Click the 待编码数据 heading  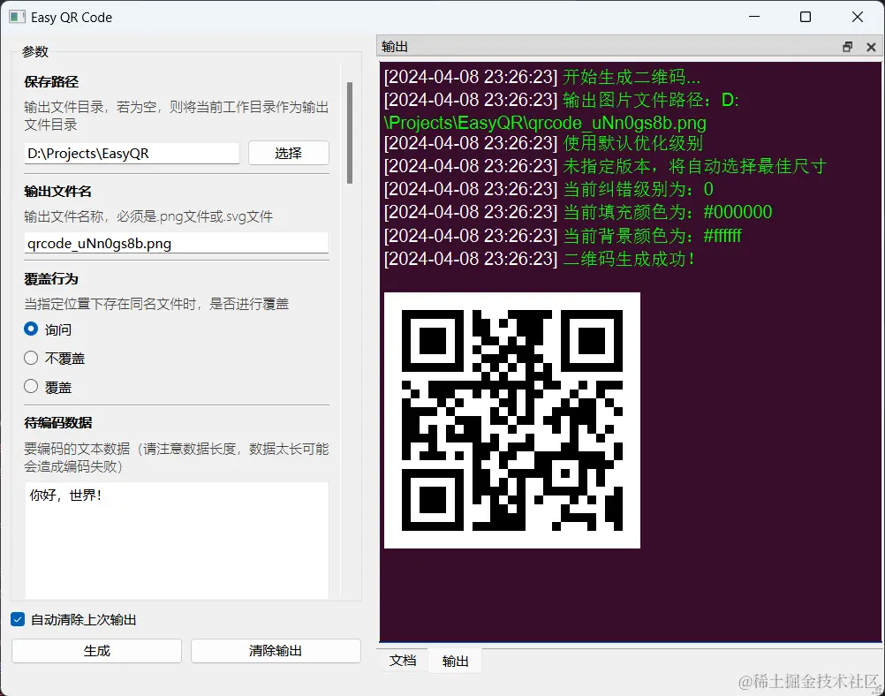(x=58, y=423)
